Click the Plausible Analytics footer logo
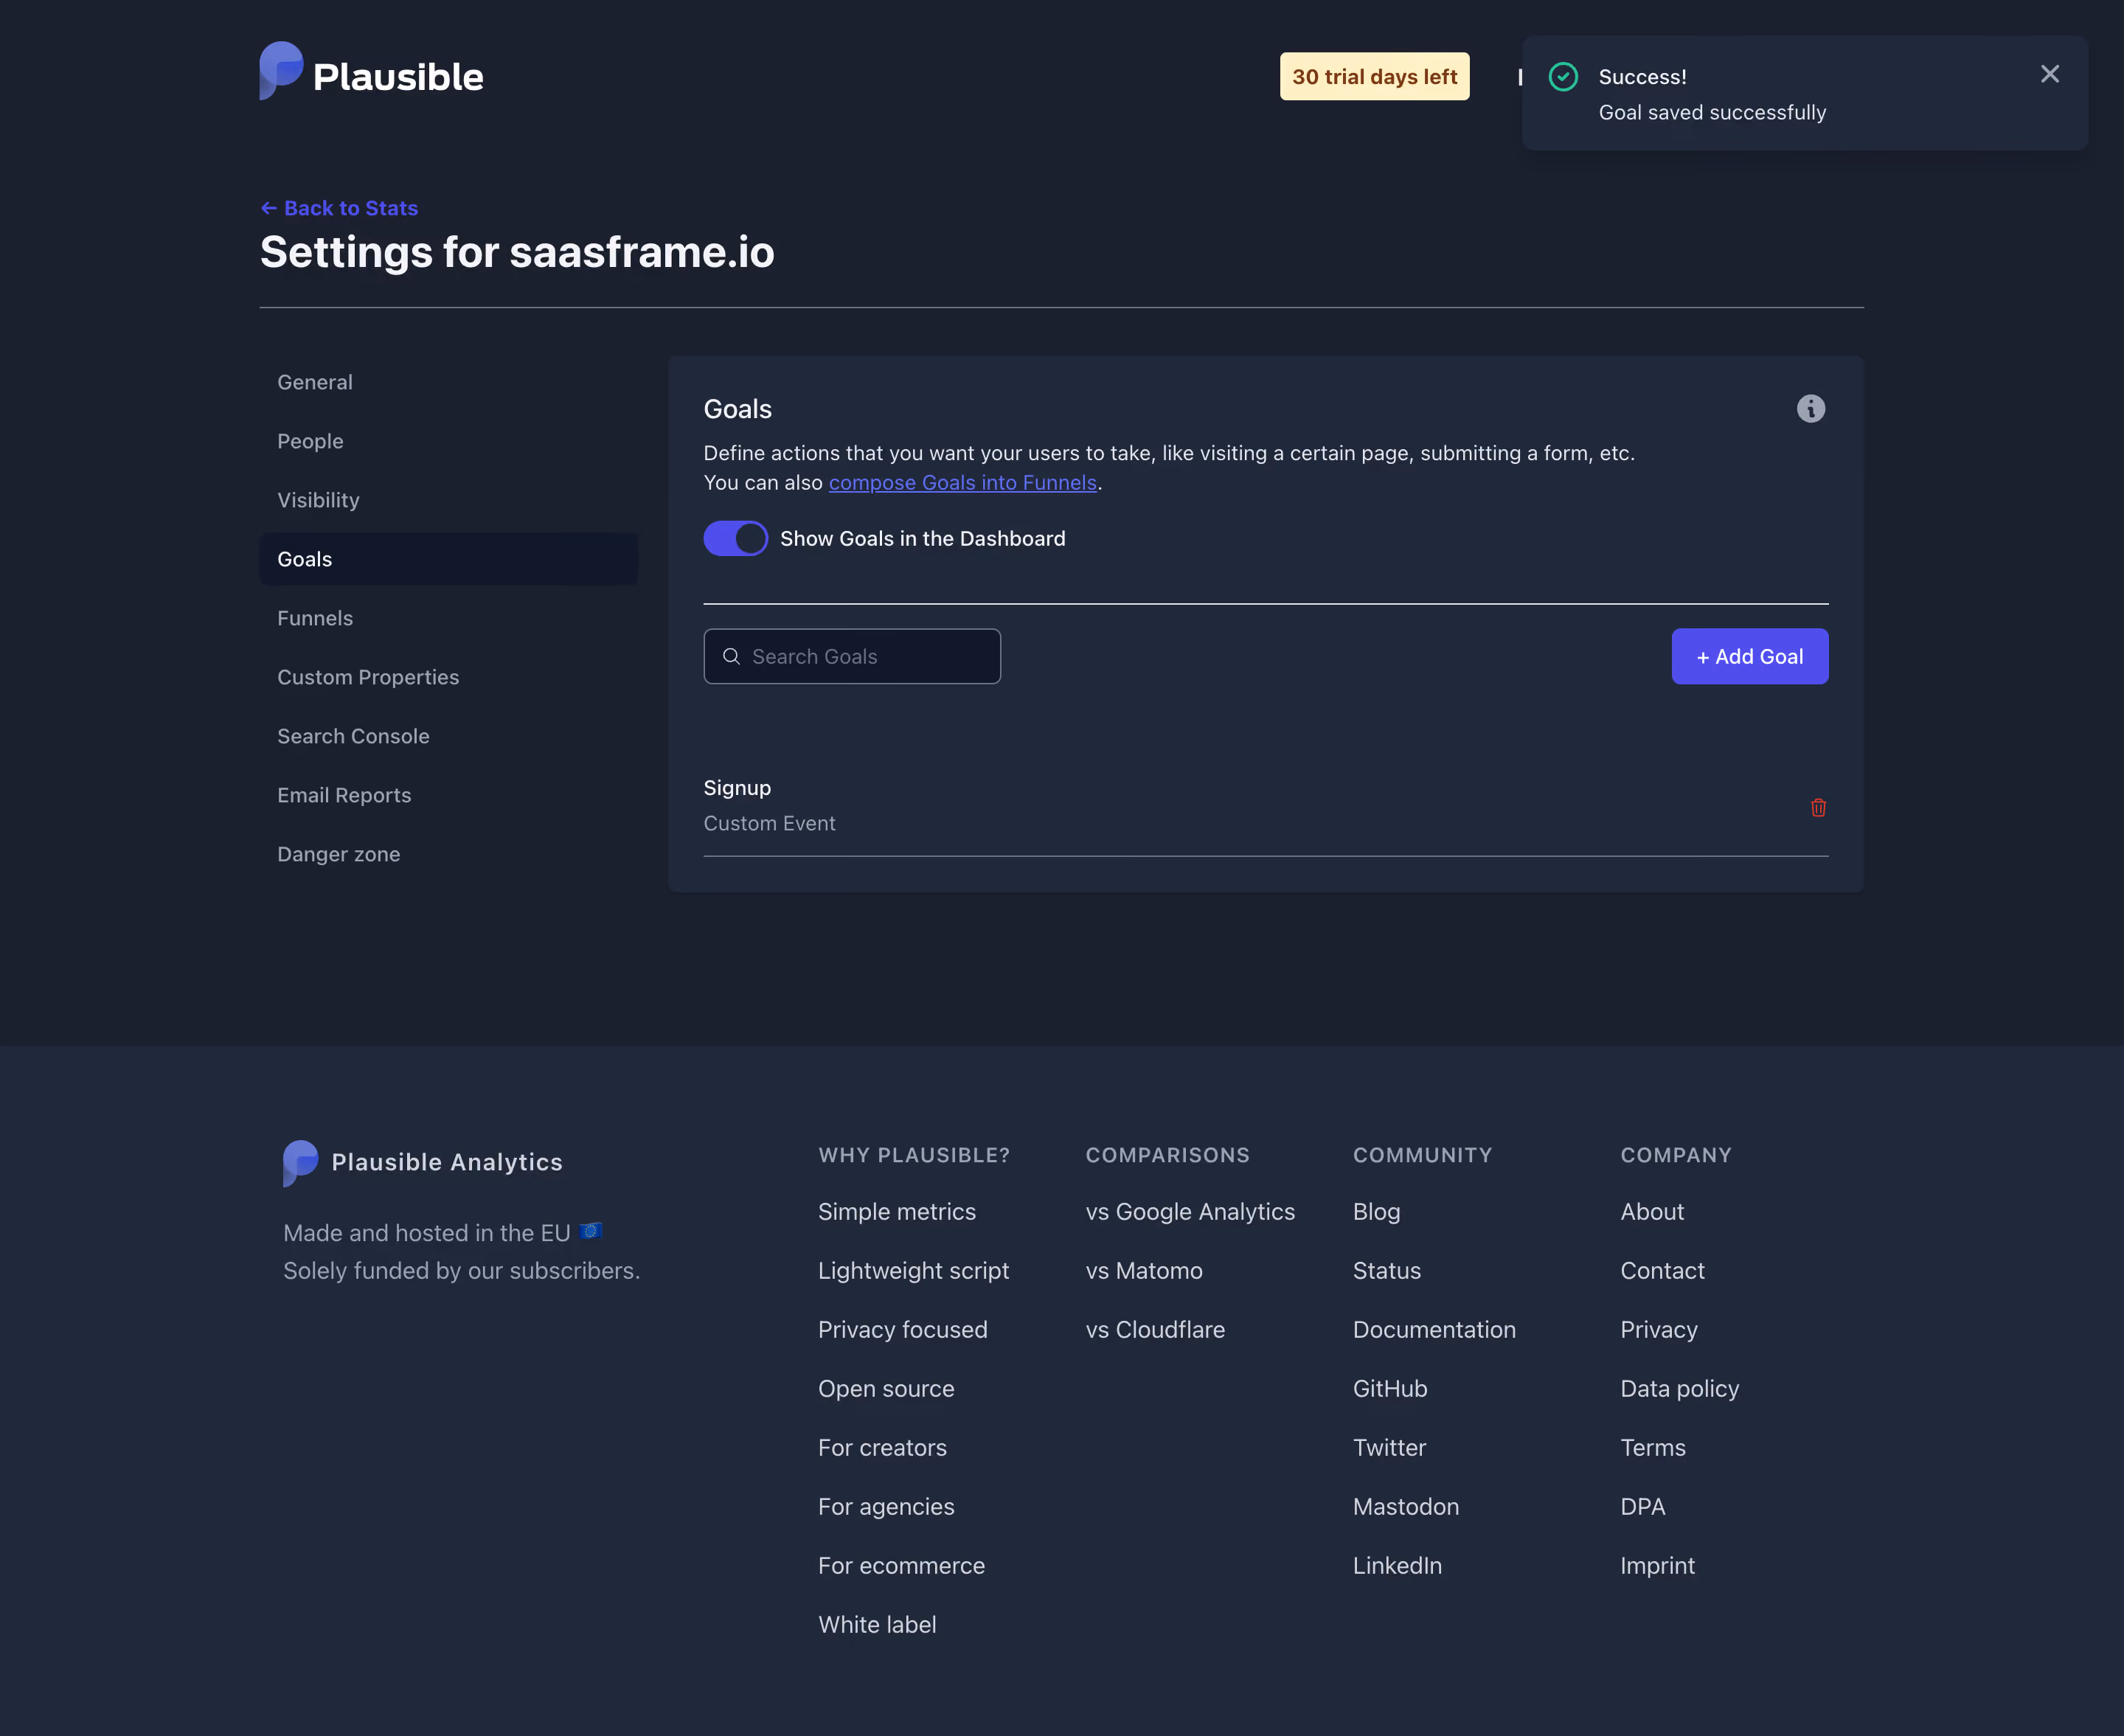Image resolution: width=2124 pixels, height=1736 pixels. (x=422, y=1162)
